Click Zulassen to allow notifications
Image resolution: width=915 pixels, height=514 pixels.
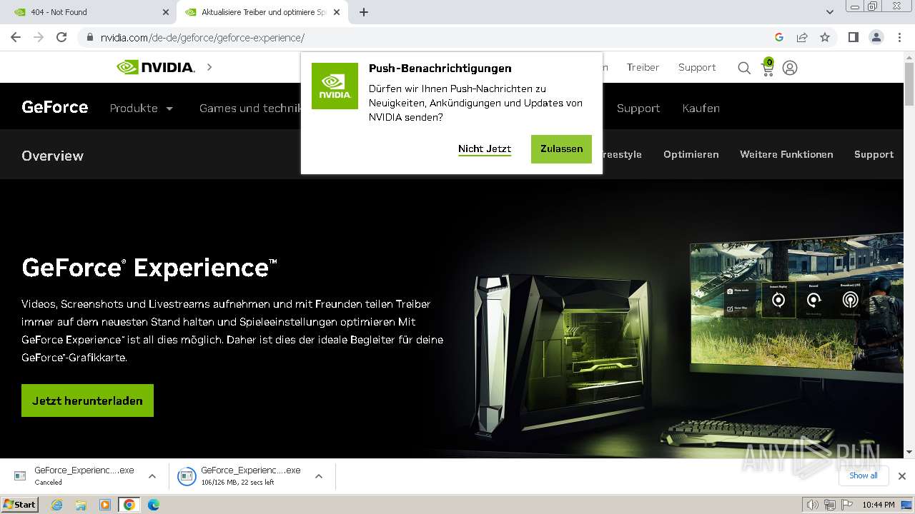[561, 149]
